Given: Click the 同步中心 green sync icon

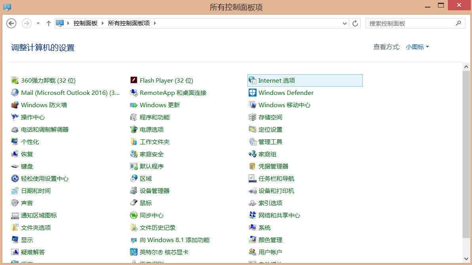Looking at the screenshot, I should point(134,215).
